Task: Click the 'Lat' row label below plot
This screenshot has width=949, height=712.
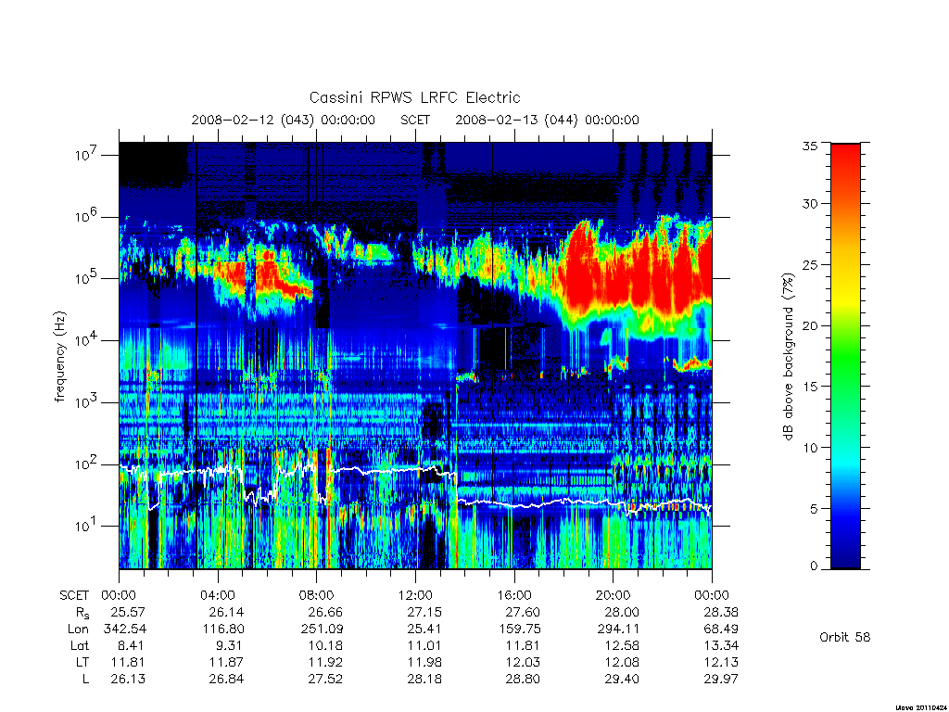Action: [x=80, y=645]
